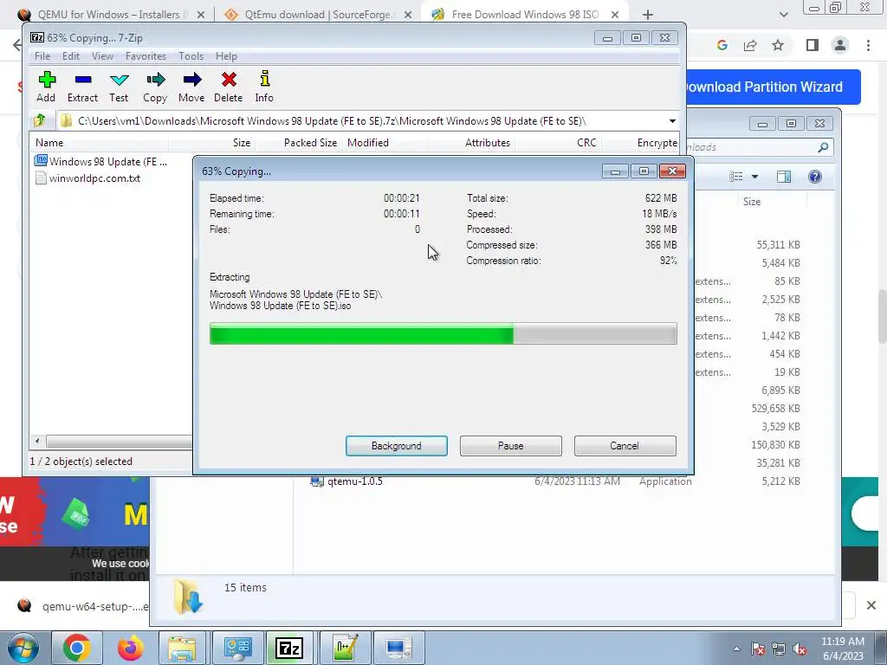The width and height of the screenshot is (887, 665).
Task: Open Firefox from the taskbar
Action: click(x=130, y=648)
